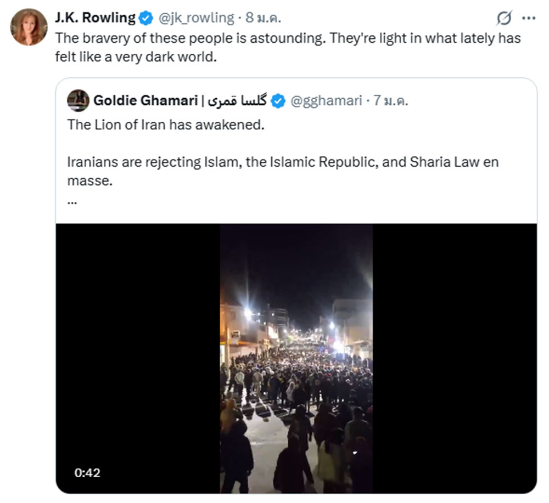Click the @jk_rowling handle
Screen dimensions: 549x503
[196, 18]
